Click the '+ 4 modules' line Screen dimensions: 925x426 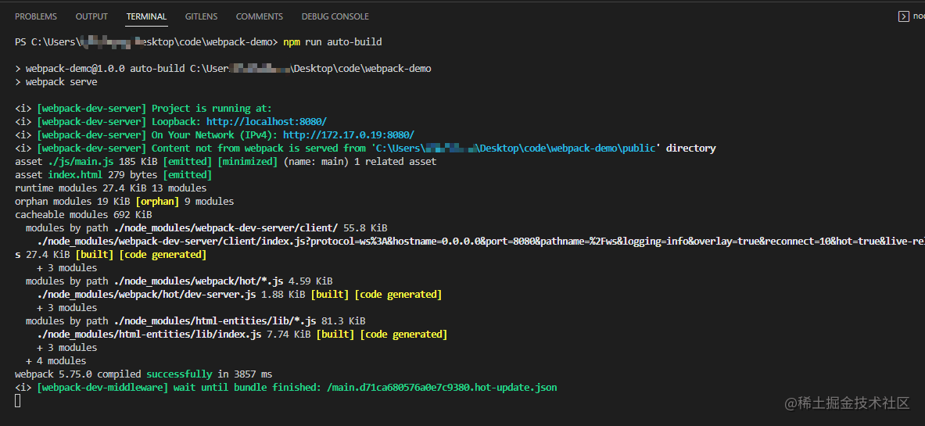point(56,360)
